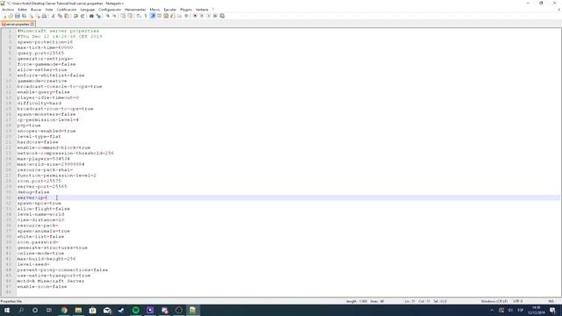
Task: Click the Stop Recording macro icon
Action: (x=201, y=16)
